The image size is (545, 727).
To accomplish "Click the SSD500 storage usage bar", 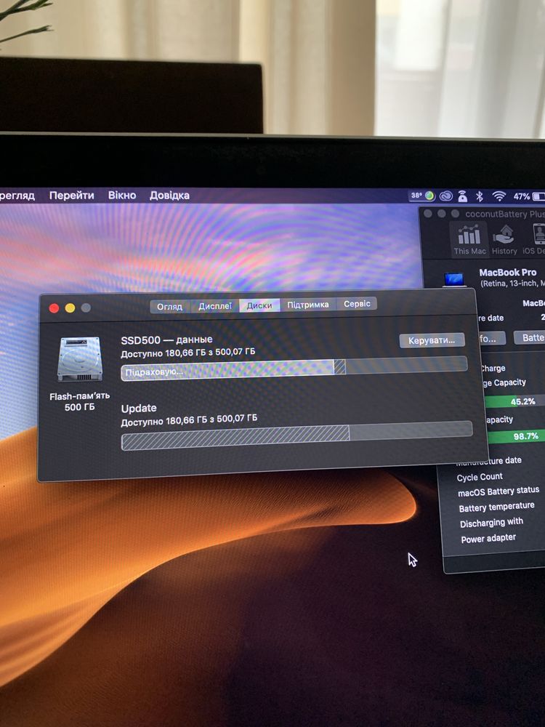I will pyautogui.click(x=294, y=368).
